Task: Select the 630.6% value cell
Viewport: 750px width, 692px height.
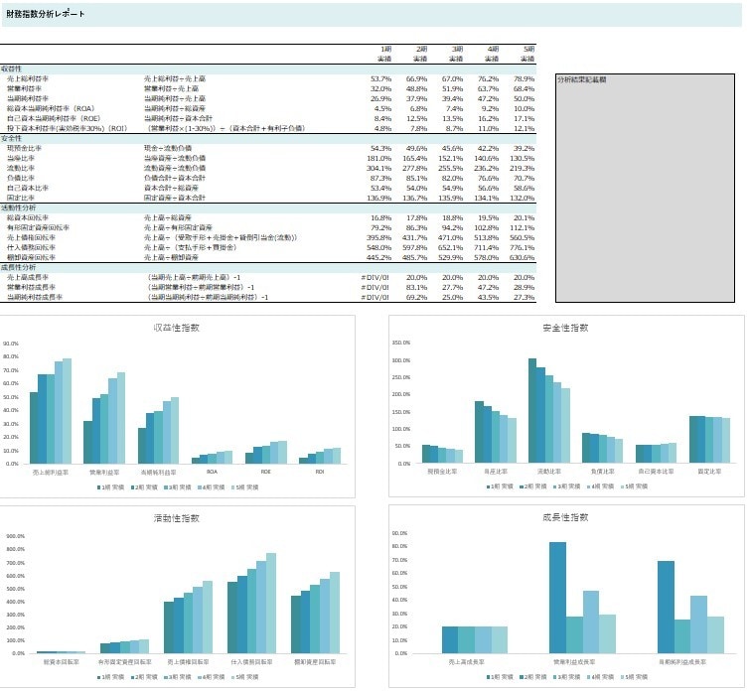Action: 522,257
